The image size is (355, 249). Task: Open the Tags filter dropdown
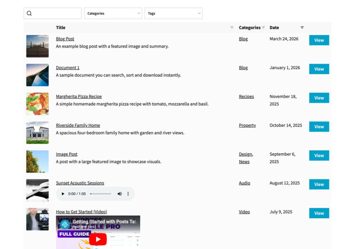(174, 13)
